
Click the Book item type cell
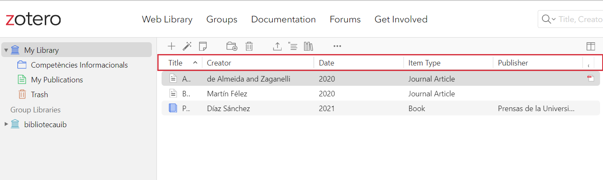pos(416,109)
